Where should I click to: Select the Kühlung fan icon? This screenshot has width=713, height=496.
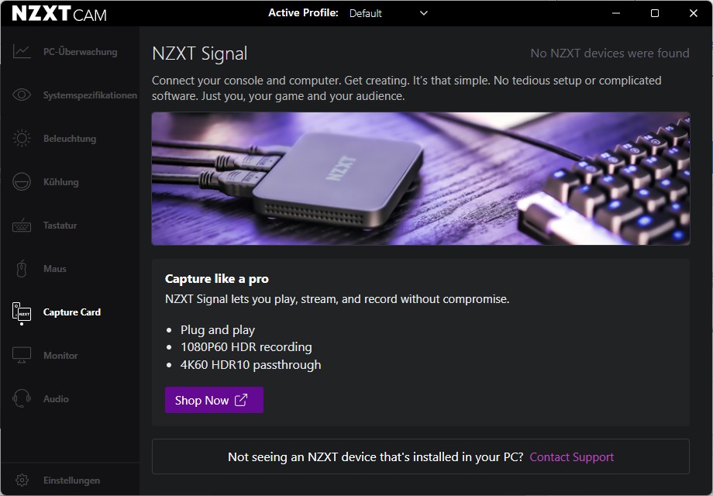coord(22,182)
